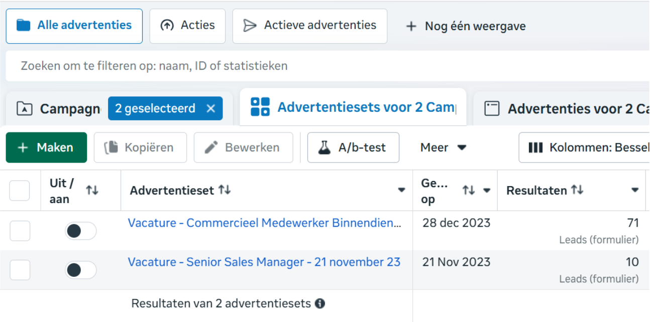
Task: Click the green Maken button
Action: pos(46,147)
